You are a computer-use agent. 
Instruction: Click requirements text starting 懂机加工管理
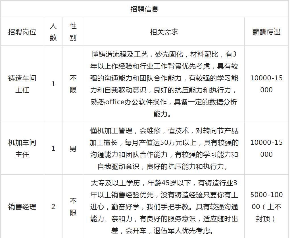164,149
